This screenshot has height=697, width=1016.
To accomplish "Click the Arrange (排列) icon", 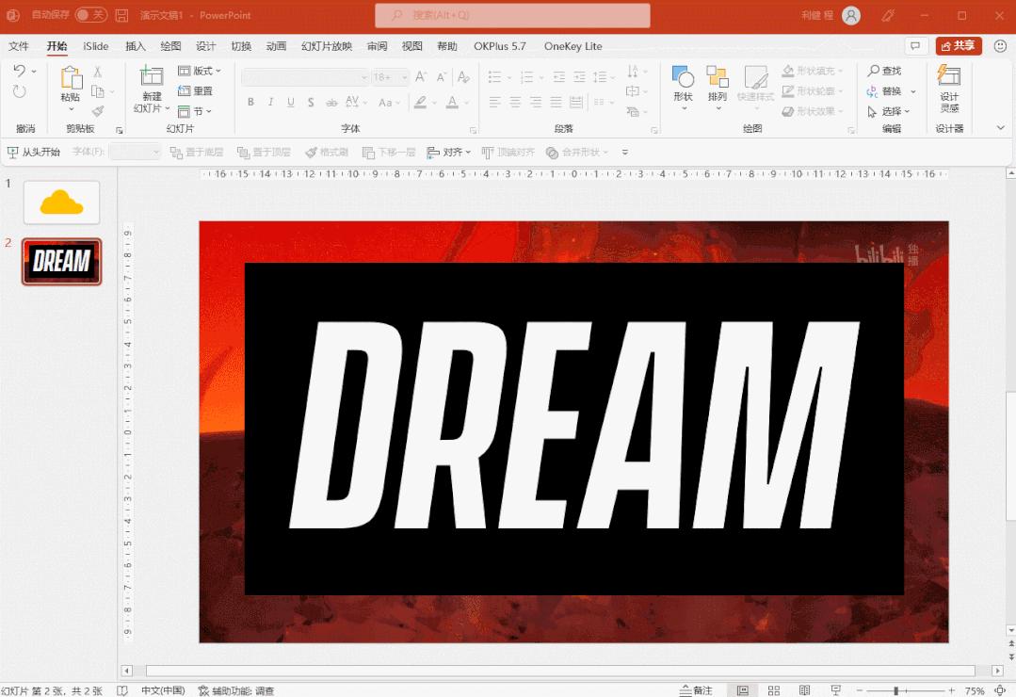I will pos(718,78).
